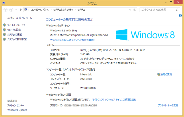Click shield icon beside システムの詳細設定
This screenshot has width=184, height=117.
(5, 39)
